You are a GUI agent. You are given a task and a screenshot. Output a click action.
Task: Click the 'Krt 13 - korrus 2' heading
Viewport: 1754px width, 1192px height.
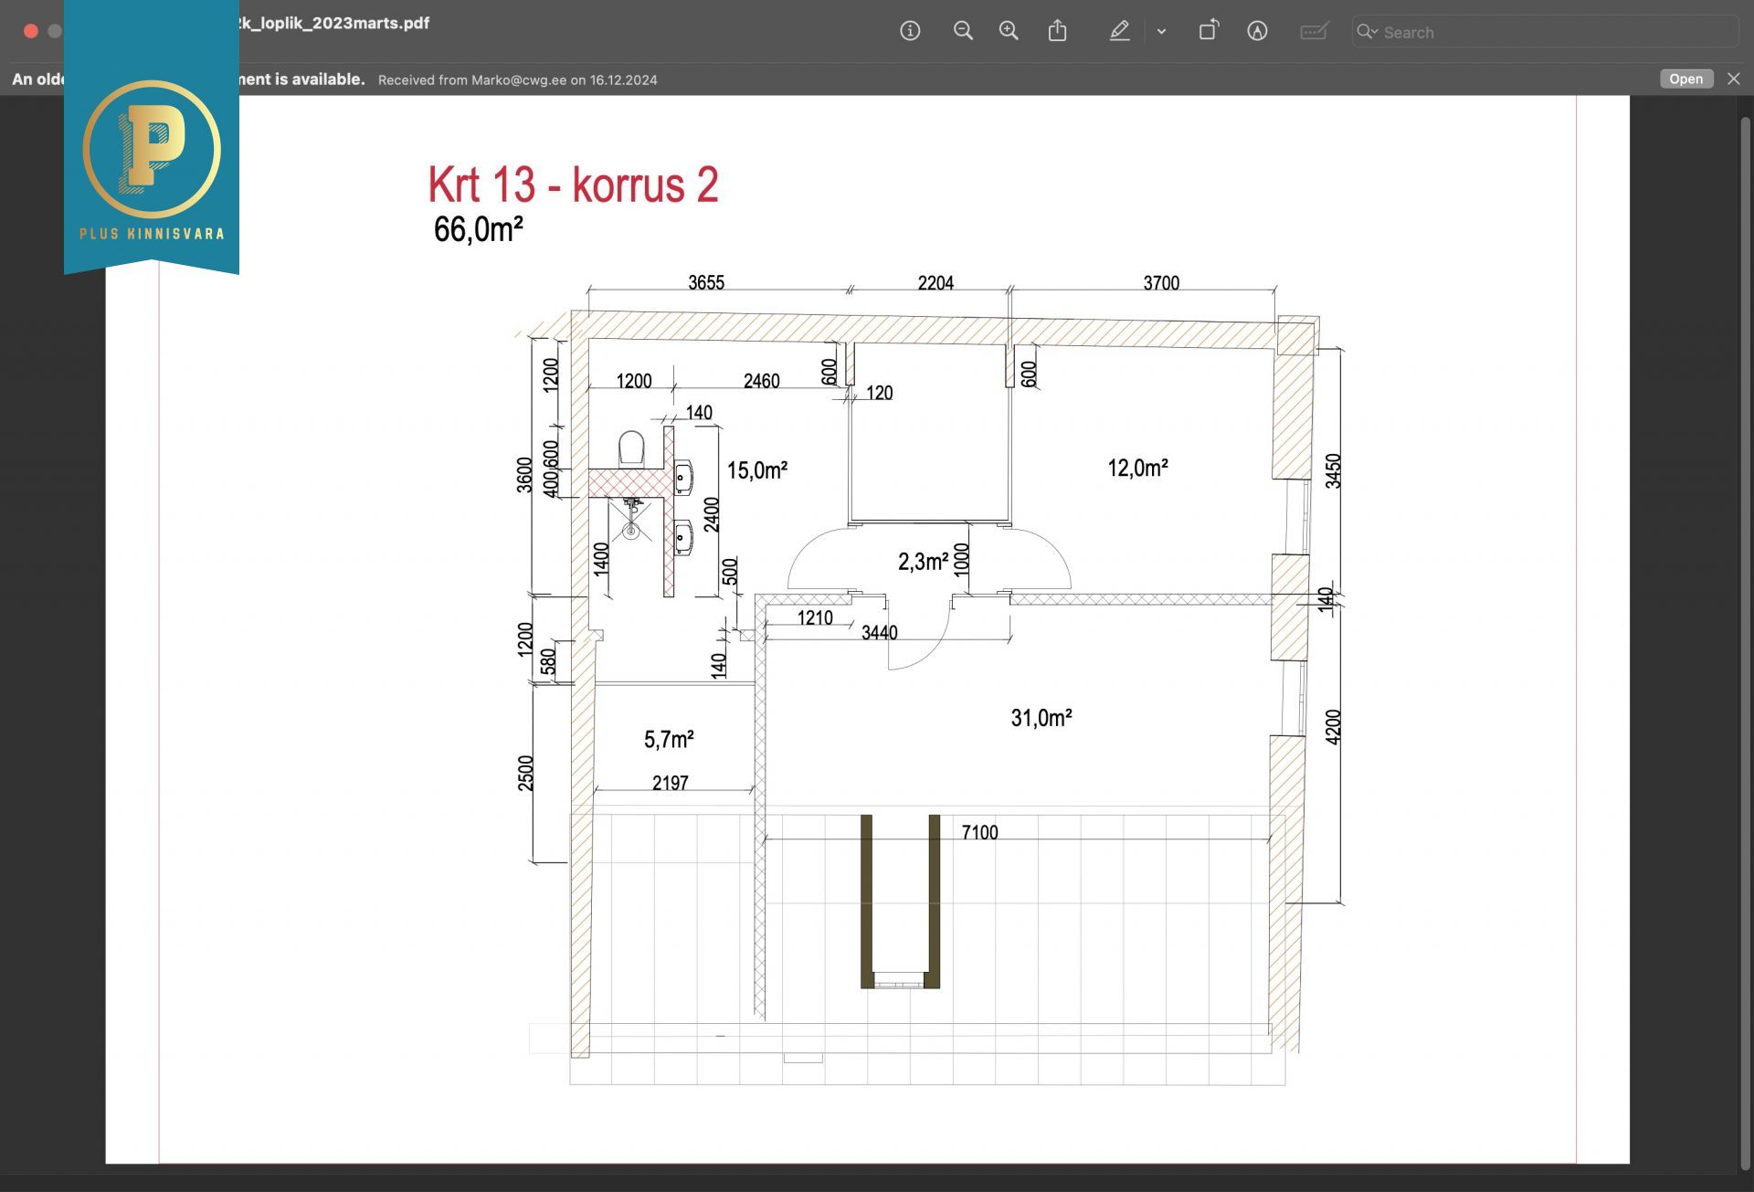pos(573,185)
